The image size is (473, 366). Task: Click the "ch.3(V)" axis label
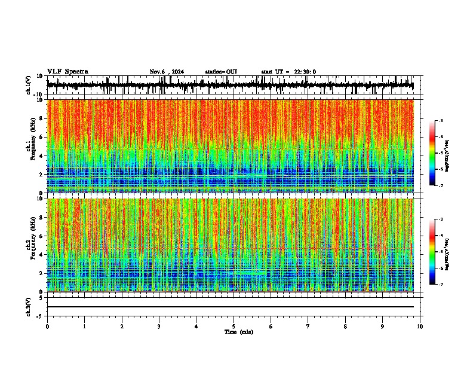29,307
